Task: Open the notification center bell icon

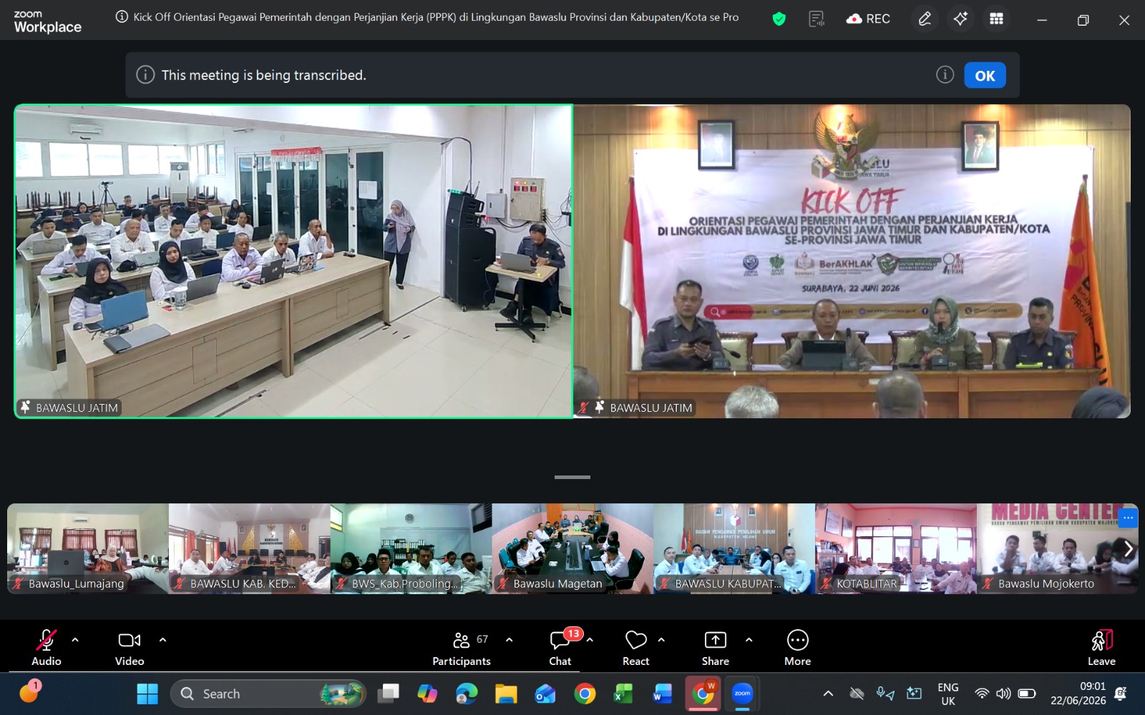Action: [1121, 694]
